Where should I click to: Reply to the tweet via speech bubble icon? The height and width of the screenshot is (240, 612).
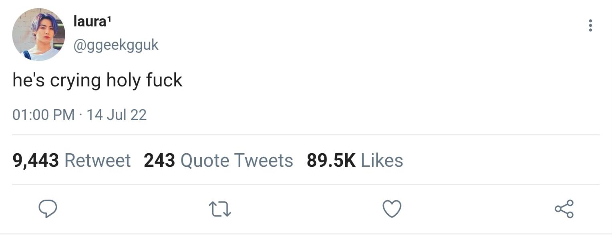[x=48, y=209]
